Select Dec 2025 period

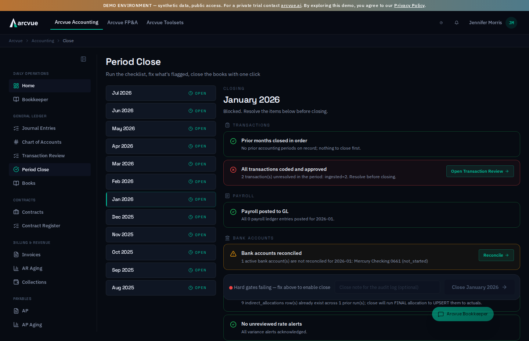coord(161,217)
